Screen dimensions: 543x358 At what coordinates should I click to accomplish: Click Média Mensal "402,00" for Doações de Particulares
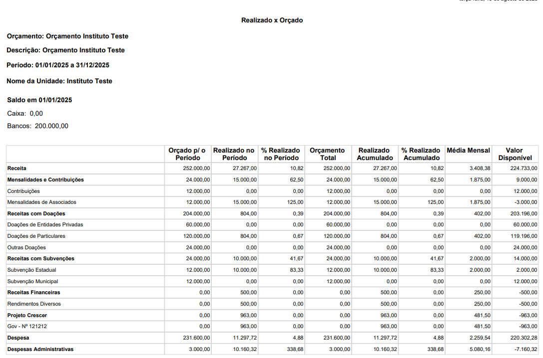(482, 236)
